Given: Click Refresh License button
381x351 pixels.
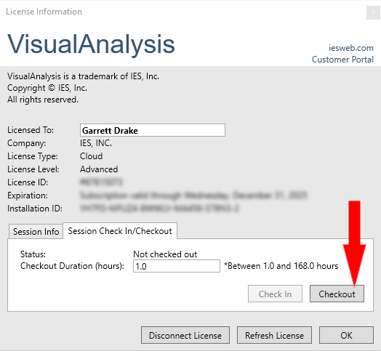Looking at the screenshot, I should [x=274, y=335].
